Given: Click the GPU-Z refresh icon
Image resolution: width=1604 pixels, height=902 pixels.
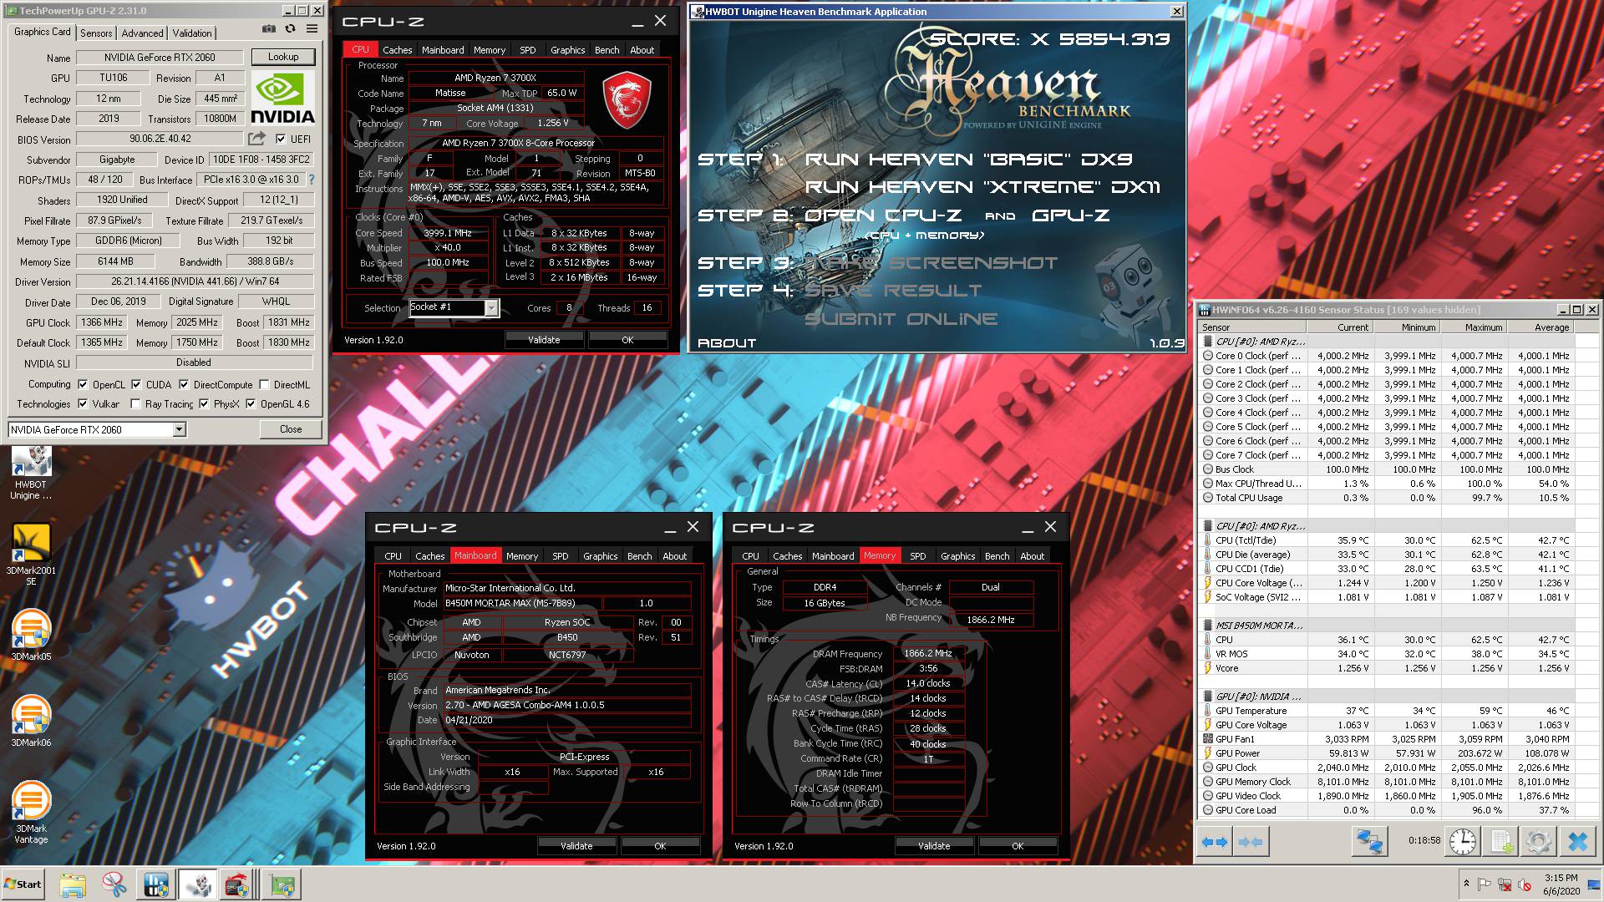Looking at the screenshot, I should coord(290,29).
